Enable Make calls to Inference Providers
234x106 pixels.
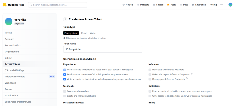150,70
